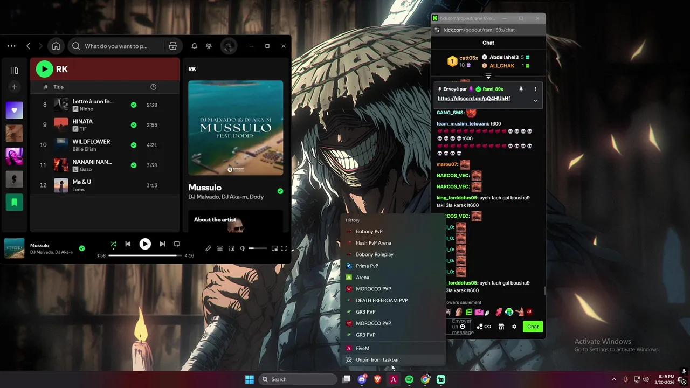Viewport: 690px width, 388px height.
Task: Select Prime PvP from history
Action: [x=394, y=266]
